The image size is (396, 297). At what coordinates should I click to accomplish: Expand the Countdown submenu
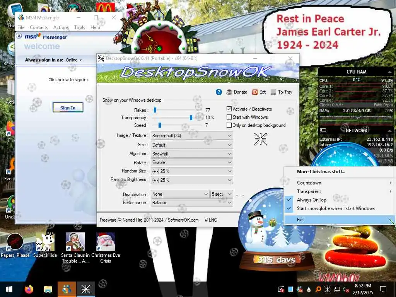tap(339, 183)
